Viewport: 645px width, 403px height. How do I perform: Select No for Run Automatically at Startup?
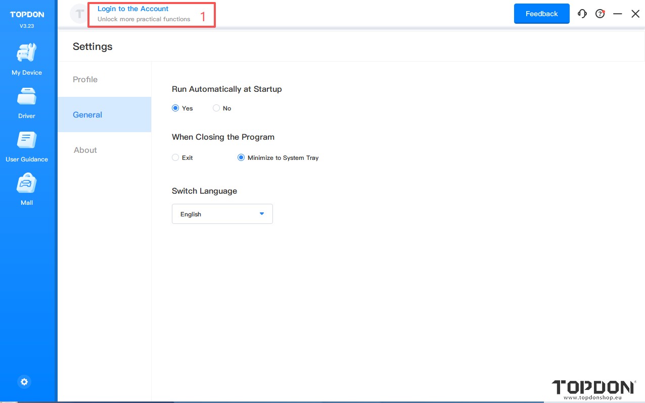tap(216, 108)
